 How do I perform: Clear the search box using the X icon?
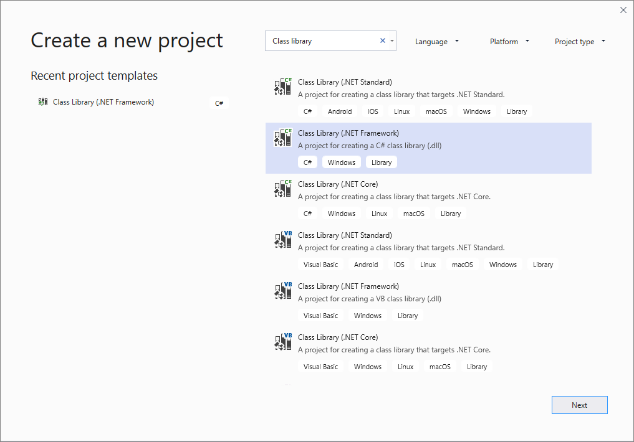click(x=382, y=40)
